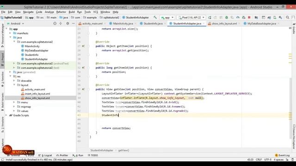Click the Select Opened File target icon
The width and height of the screenshot is (296, 166).
click(x=55, y=24)
